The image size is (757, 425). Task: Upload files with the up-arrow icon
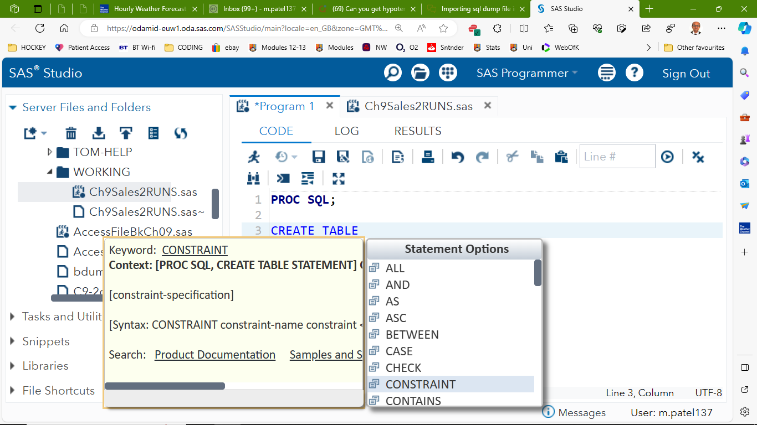[x=126, y=133]
